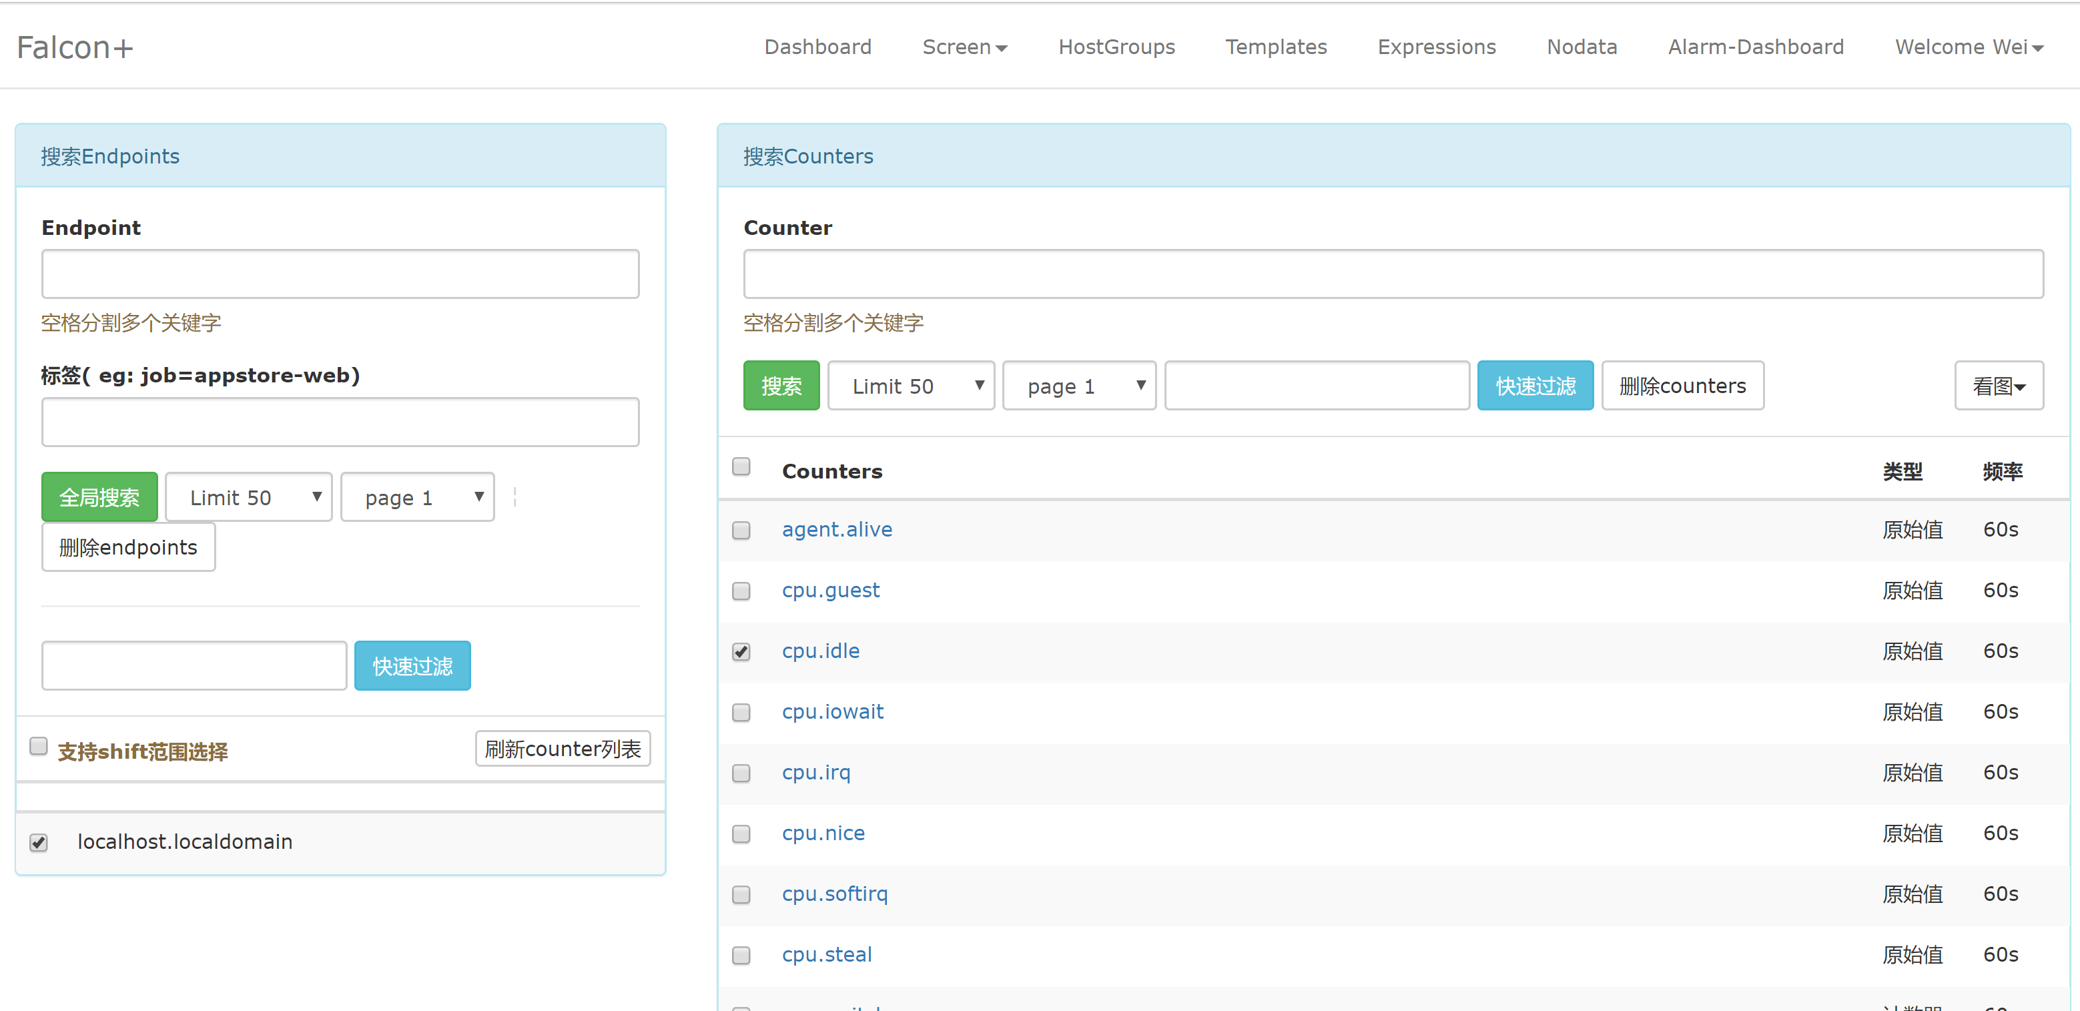Screen dimensions: 2080x1011
Task: Click 刷新counter列表 refresh button
Action: [562, 749]
